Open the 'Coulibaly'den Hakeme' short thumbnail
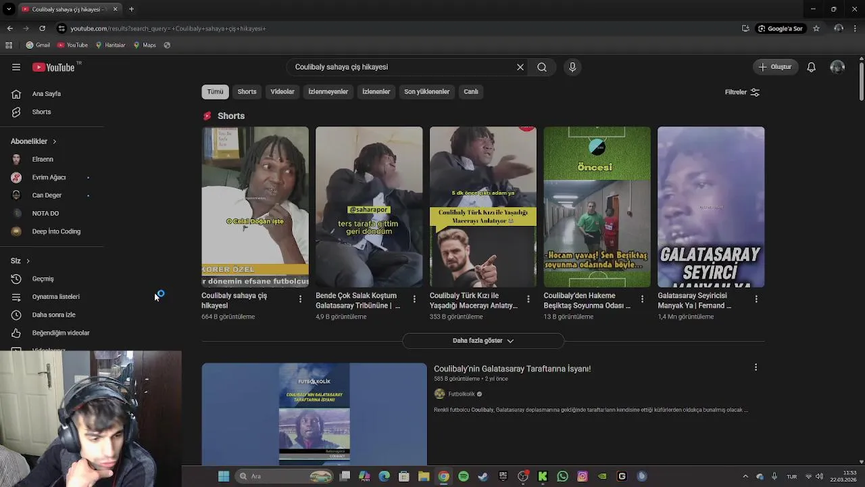 click(597, 207)
